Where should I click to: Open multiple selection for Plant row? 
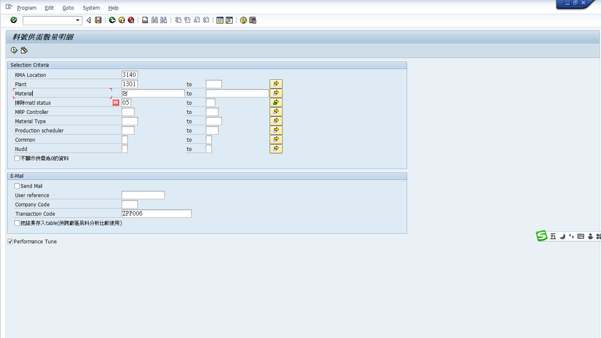276,84
